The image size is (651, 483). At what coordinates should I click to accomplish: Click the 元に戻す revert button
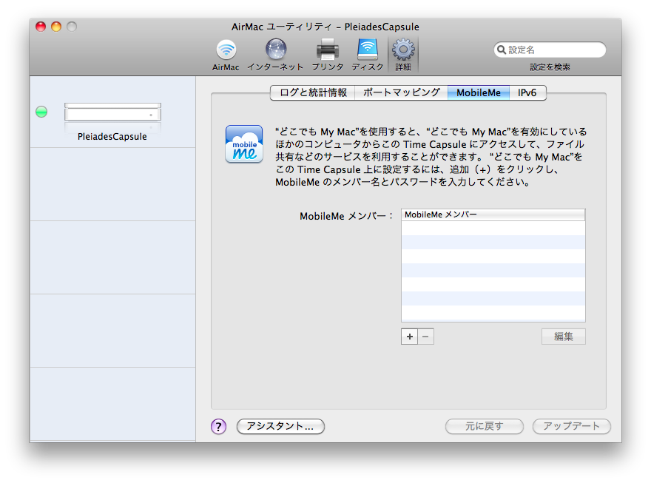484,426
